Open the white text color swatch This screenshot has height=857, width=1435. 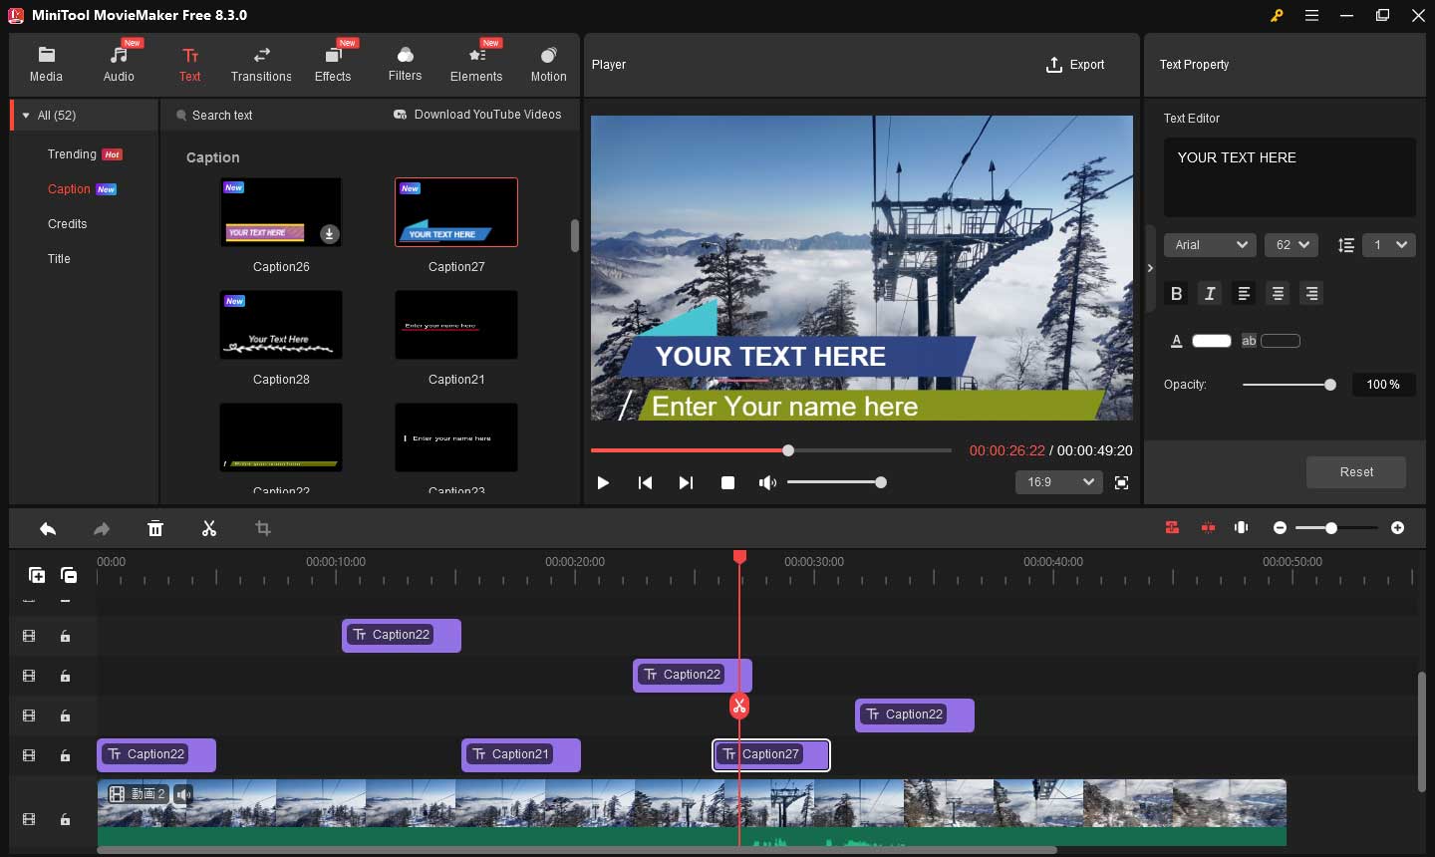click(1212, 341)
